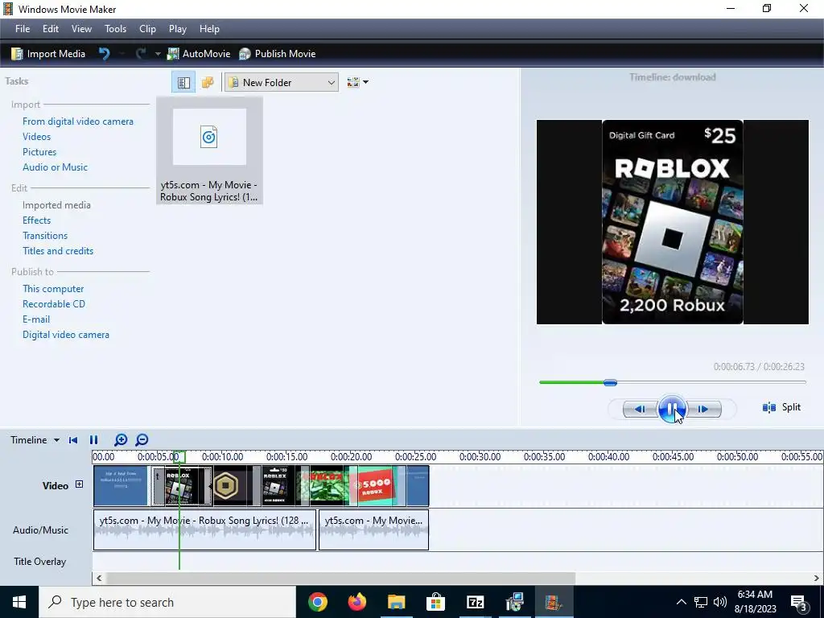Select the second yt5s.com My Movie audio clip
This screenshot has height=618, width=824.
coord(373,529)
